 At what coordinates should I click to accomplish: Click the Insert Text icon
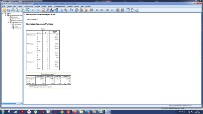click(136, 10)
